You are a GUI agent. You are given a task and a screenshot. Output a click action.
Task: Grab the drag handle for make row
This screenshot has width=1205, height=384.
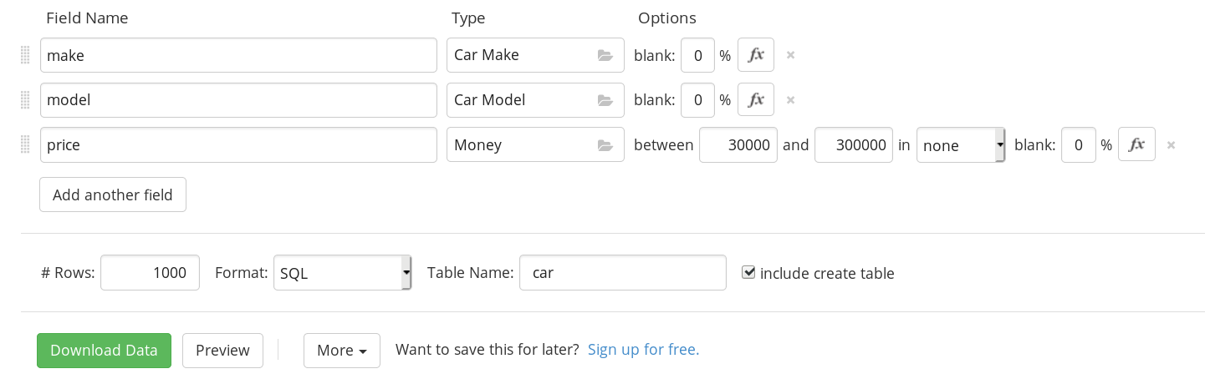coord(25,55)
